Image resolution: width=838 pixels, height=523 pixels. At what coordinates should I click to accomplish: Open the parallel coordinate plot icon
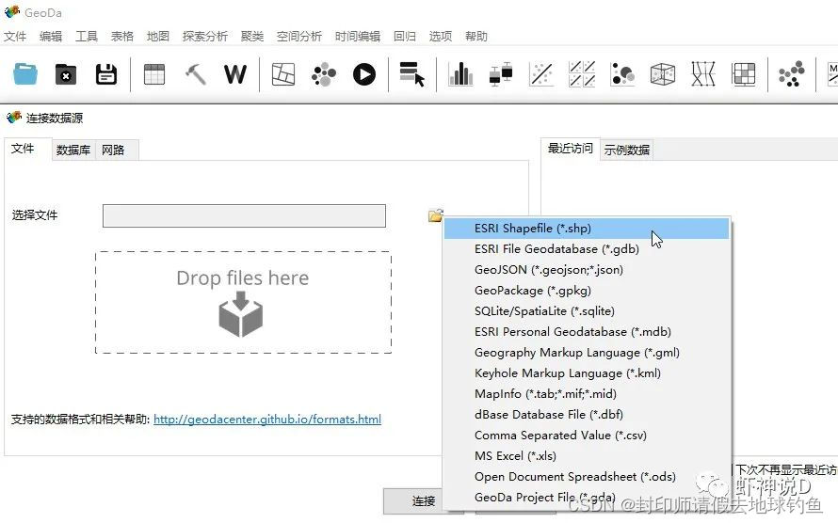tap(703, 74)
